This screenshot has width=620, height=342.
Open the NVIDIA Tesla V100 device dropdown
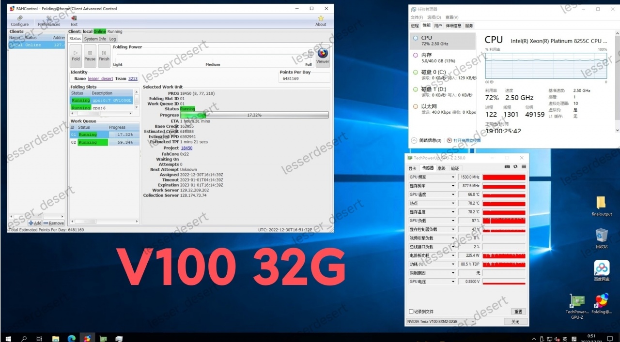(x=441, y=322)
